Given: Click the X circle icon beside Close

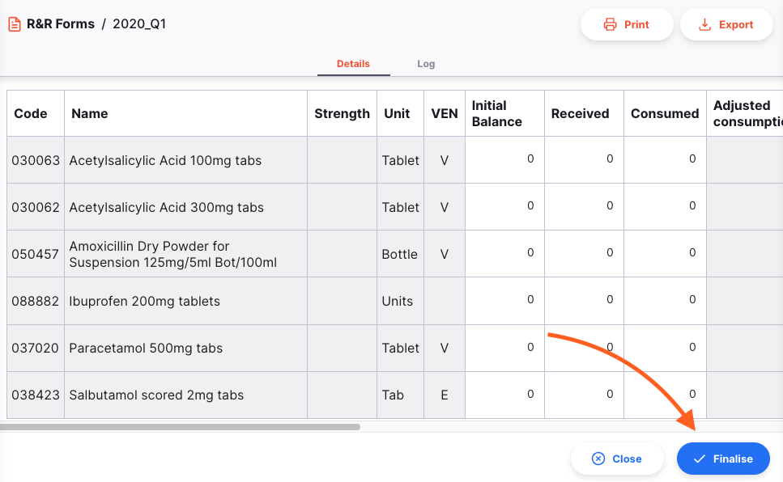Looking at the screenshot, I should pyautogui.click(x=598, y=459).
